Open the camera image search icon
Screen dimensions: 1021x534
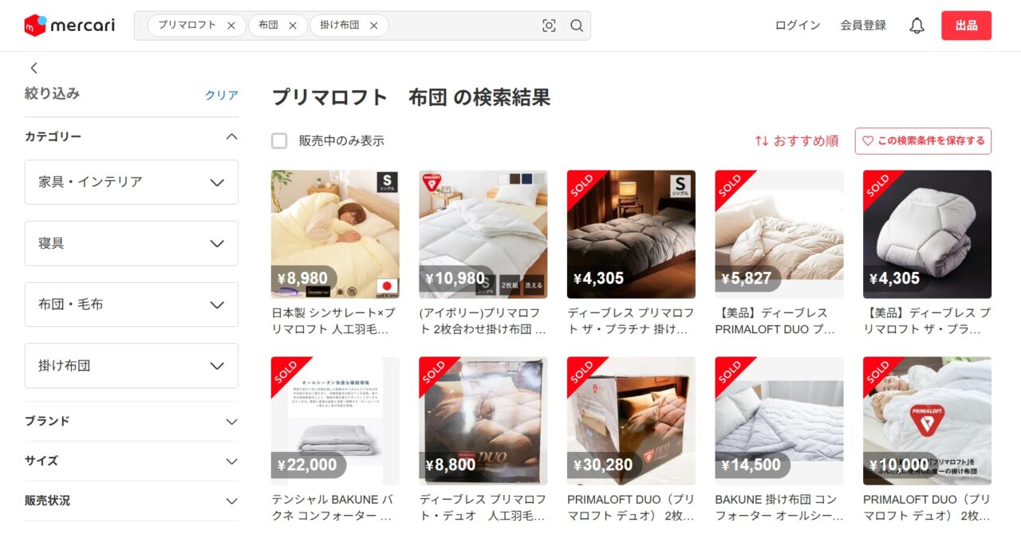[x=549, y=26]
